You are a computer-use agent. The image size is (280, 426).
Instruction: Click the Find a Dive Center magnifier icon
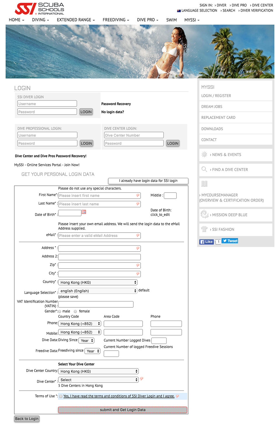point(204,169)
